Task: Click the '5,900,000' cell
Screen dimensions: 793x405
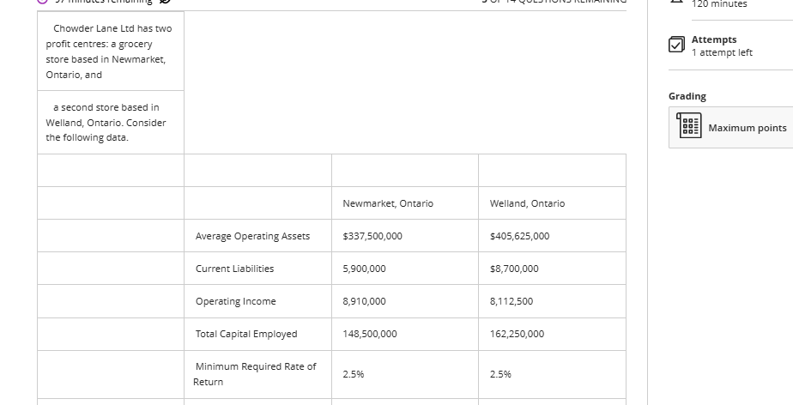Action: pos(364,269)
